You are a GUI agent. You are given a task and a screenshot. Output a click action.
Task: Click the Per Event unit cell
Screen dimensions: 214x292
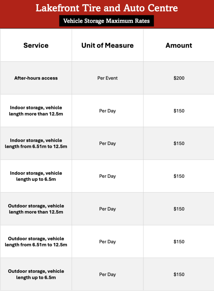pyautogui.click(x=107, y=78)
